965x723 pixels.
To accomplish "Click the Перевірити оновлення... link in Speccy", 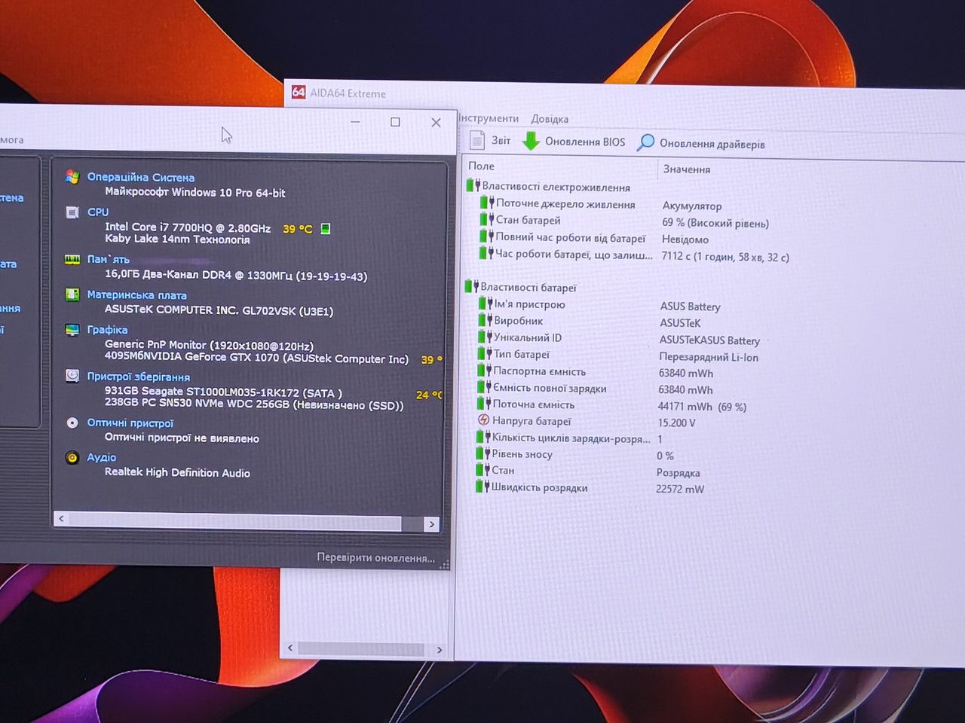I will click(375, 558).
